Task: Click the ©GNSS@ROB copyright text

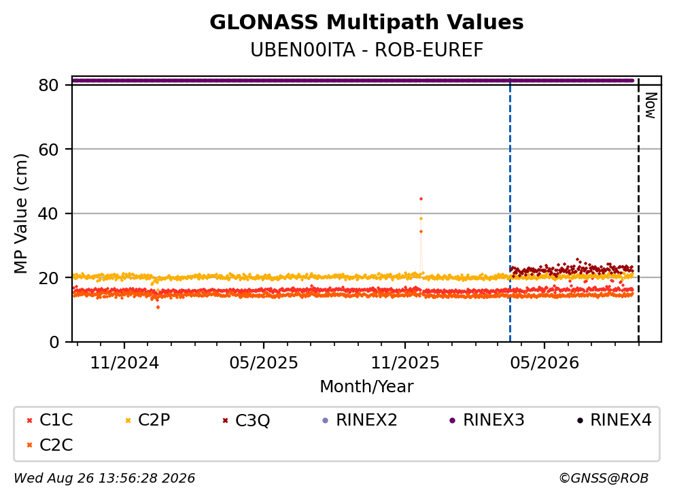Action: [604, 479]
